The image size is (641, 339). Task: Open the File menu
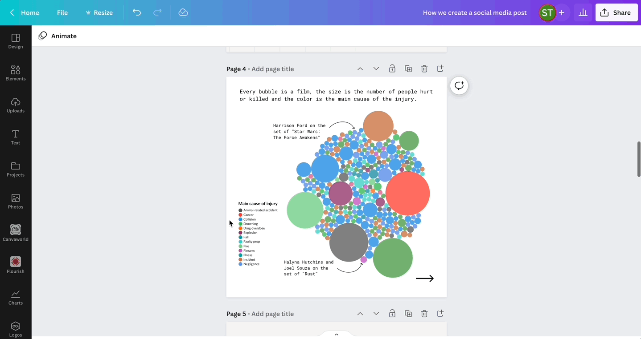62,12
